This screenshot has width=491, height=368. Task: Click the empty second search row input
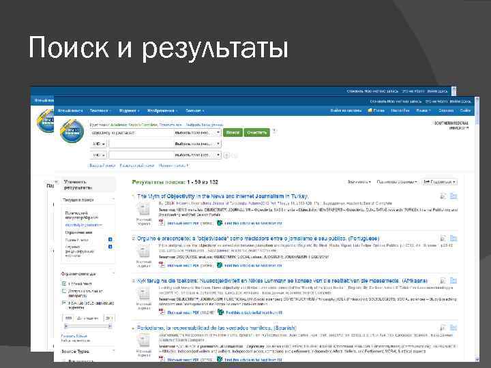(141, 144)
